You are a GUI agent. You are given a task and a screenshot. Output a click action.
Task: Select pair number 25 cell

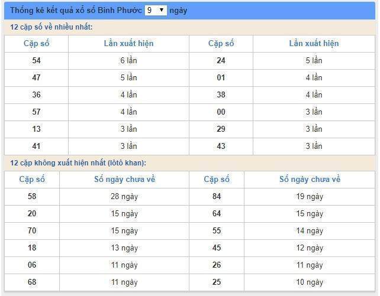tap(217, 282)
